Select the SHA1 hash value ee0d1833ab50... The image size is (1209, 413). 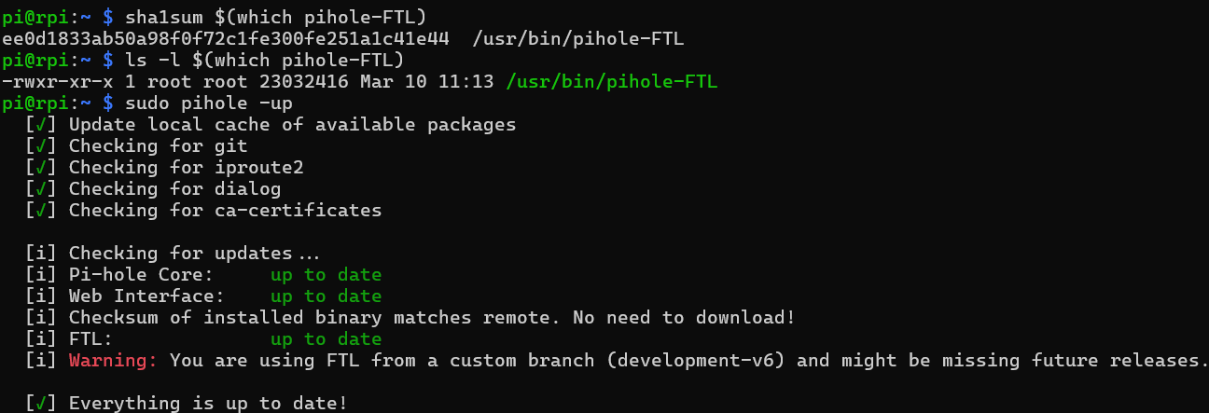(x=225, y=38)
